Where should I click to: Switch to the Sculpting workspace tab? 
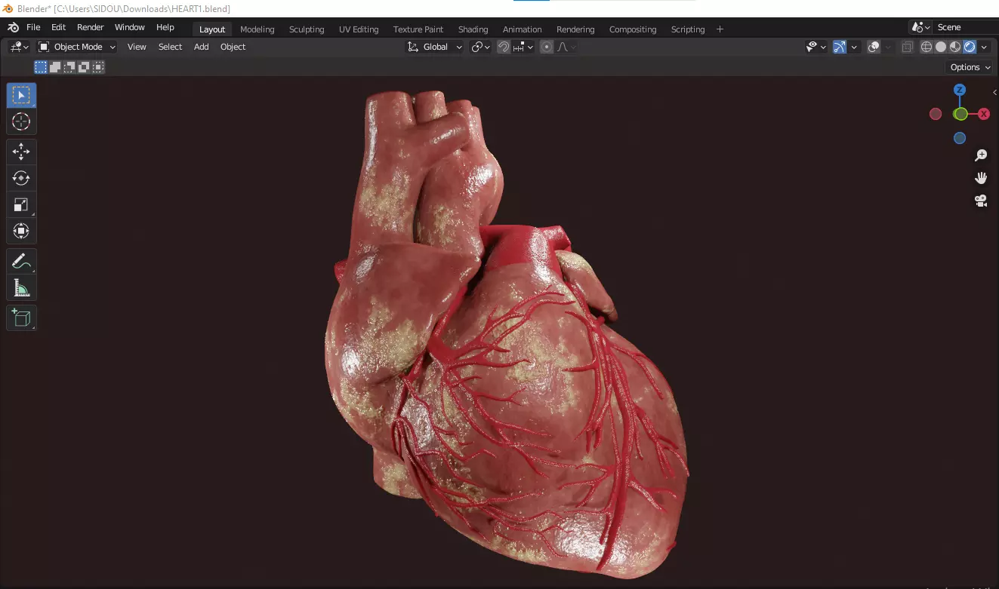click(307, 29)
